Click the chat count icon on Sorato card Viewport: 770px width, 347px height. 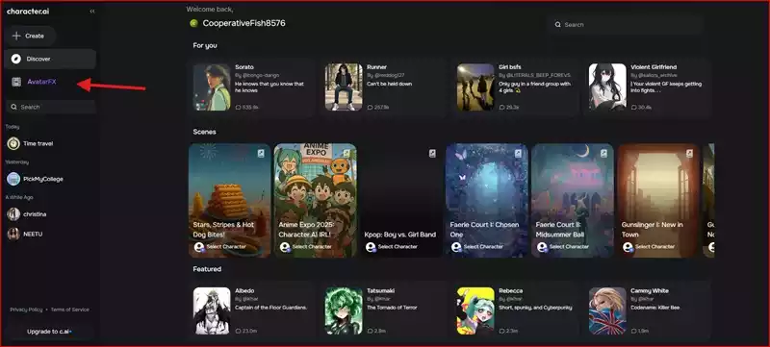pos(238,107)
